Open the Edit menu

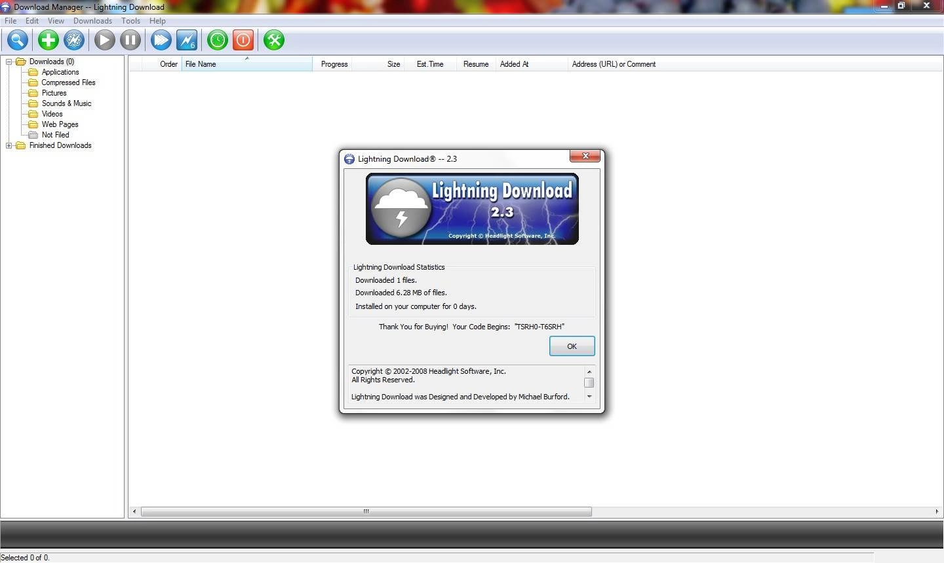click(31, 21)
